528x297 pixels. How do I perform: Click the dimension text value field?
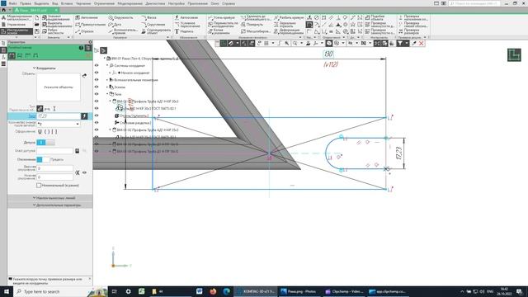click(59, 116)
